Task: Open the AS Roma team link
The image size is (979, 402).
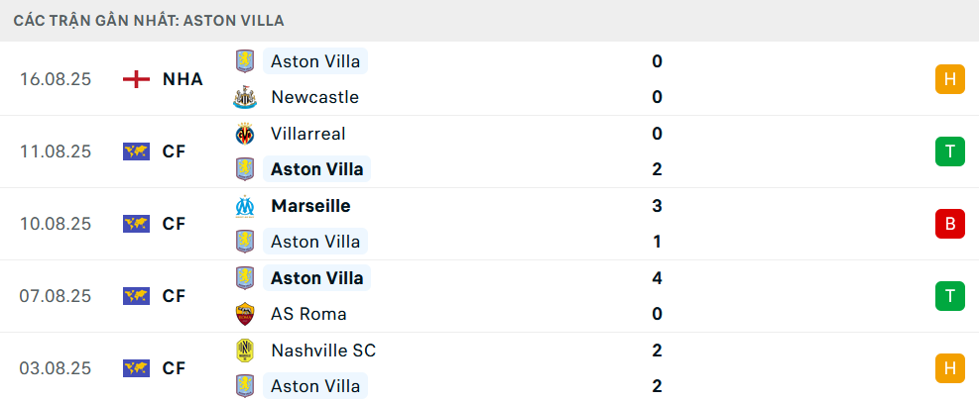Action: pyautogui.click(x=308, y=314)
